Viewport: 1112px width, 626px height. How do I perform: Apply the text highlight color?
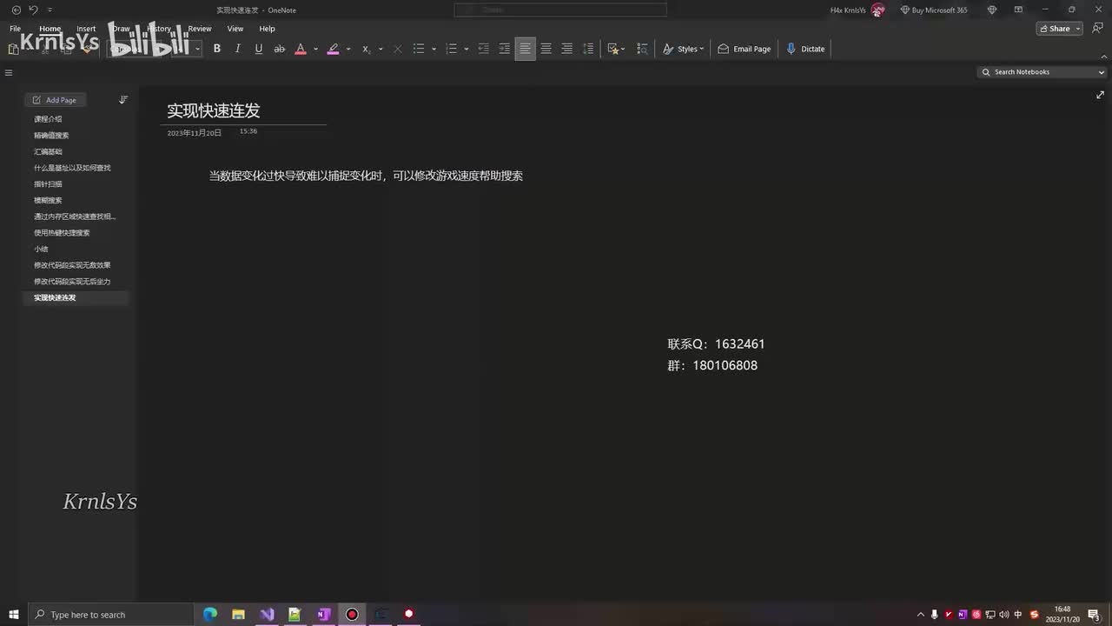(333, 49)
